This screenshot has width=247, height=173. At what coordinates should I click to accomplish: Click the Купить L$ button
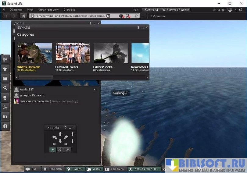click(152, 10)
